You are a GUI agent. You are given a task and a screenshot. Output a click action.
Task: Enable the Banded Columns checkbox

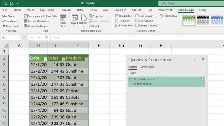(x=137, y=25)
